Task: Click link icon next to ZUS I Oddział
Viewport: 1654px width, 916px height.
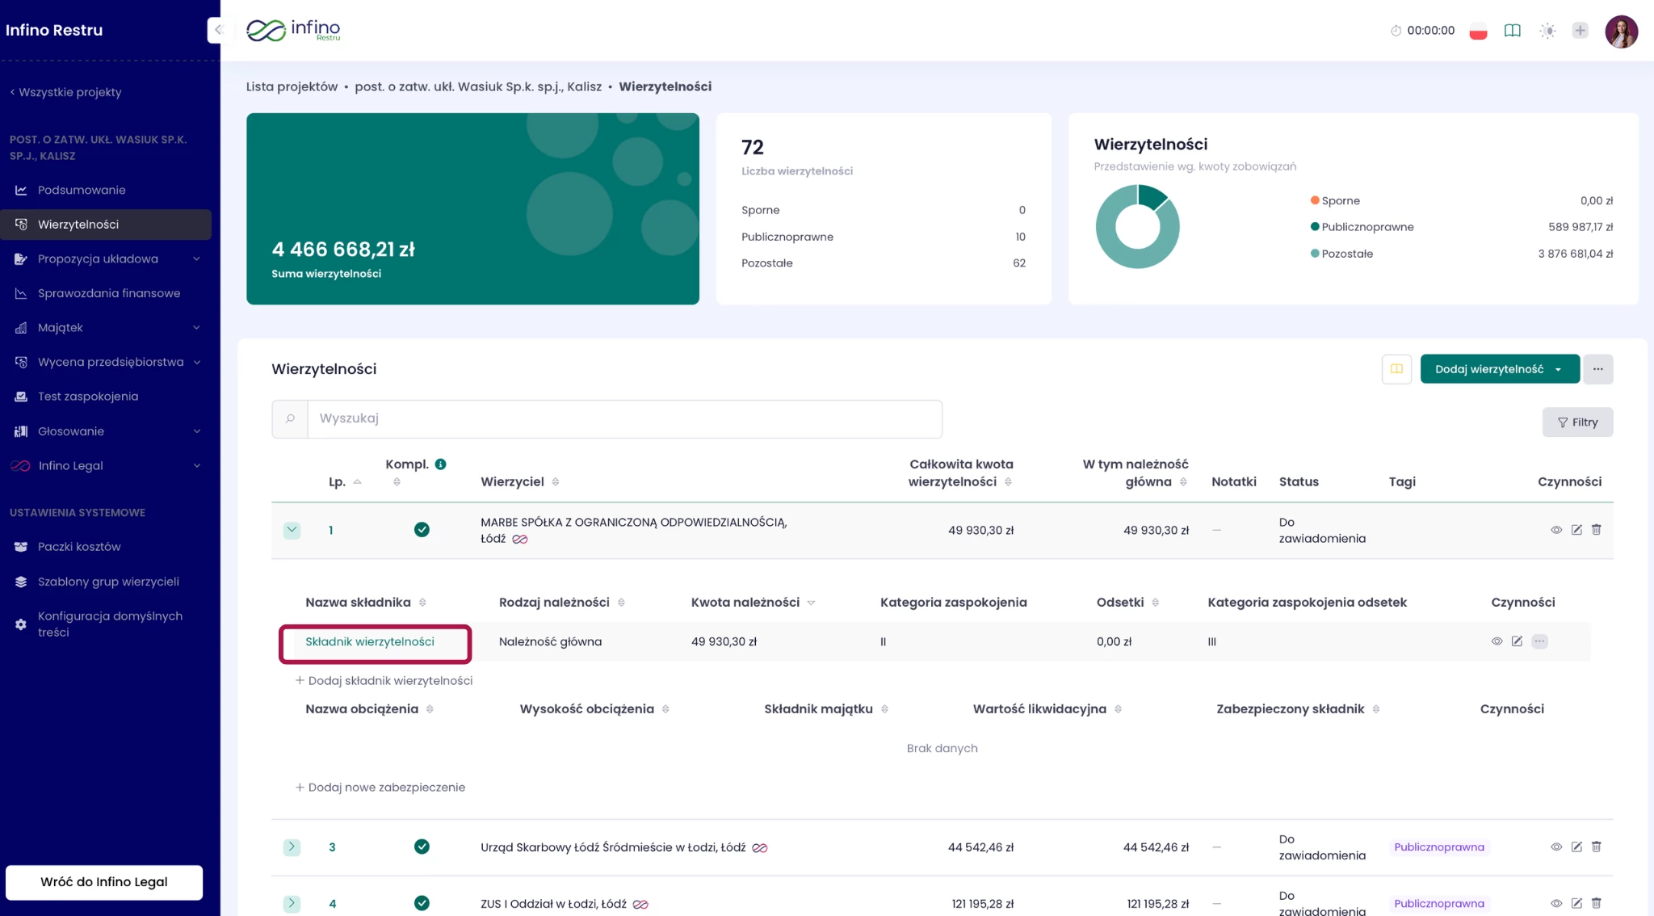Action: click(x=640, y=905)
